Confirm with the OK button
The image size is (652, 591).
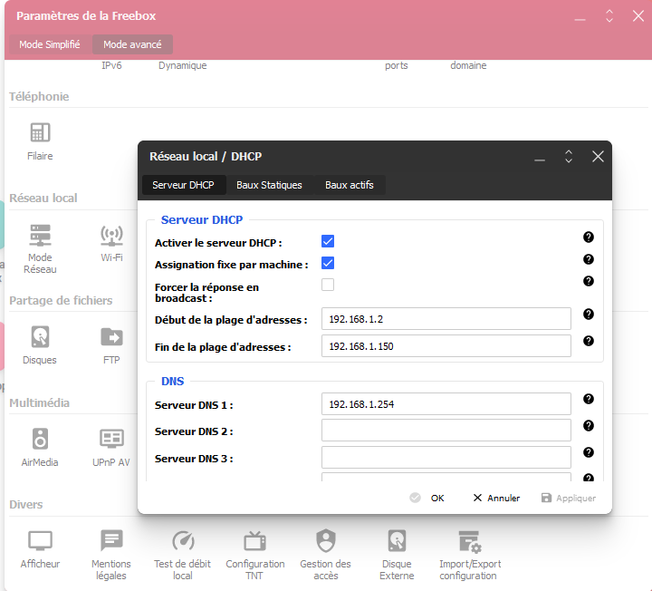(427, 498)
